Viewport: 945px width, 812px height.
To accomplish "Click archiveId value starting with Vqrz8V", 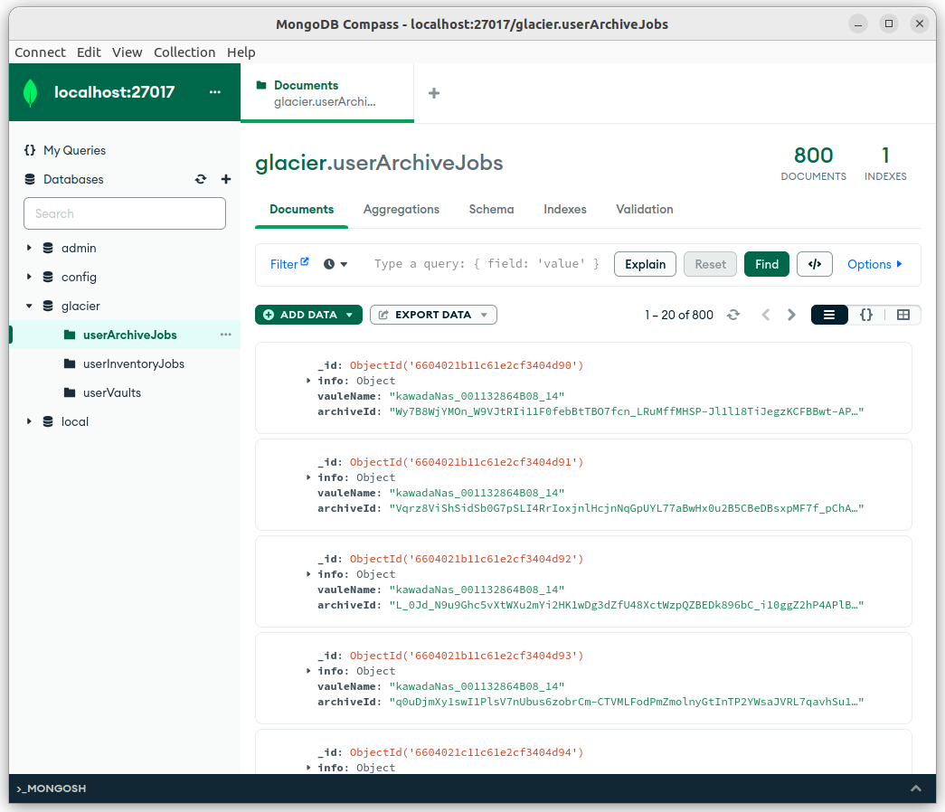I will click(x=627, y=508).
